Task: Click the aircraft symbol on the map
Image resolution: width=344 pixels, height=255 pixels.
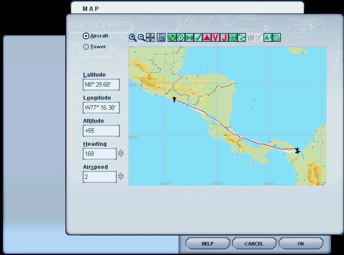Action: (x=297, y=151)
